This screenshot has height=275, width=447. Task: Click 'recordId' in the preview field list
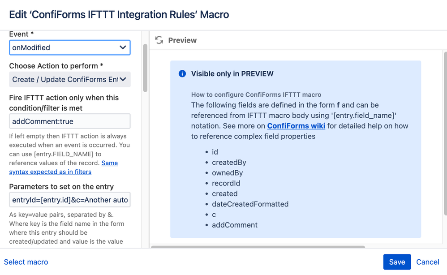click(x=225, y=183)
